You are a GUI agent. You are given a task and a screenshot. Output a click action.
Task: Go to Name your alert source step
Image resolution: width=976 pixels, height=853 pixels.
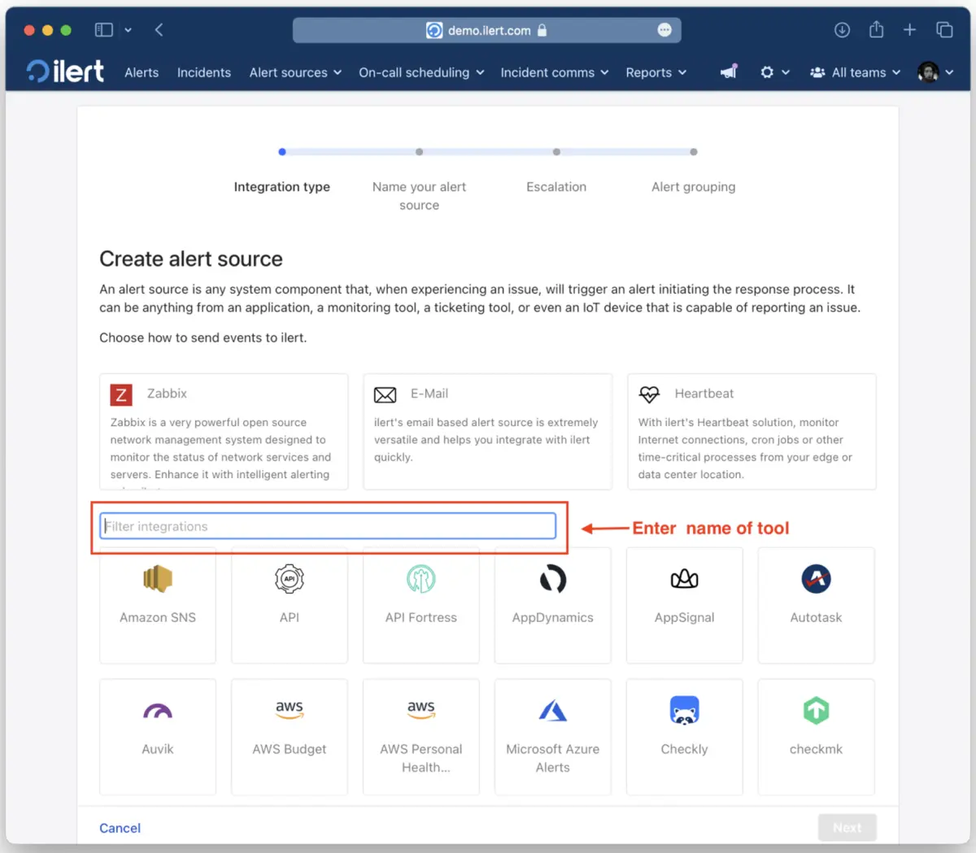(420, 196)
